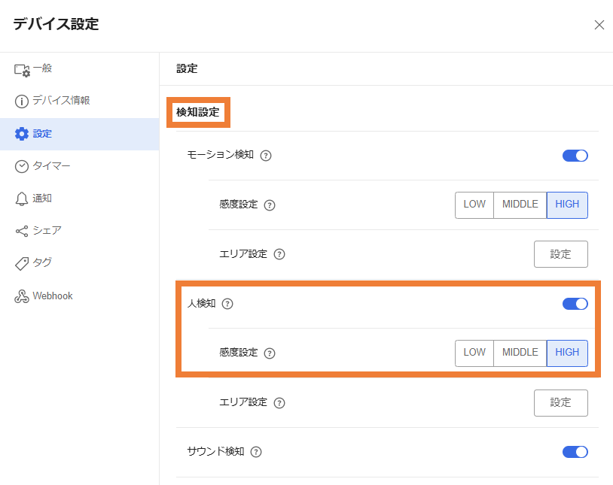Open デバイス情報 info icon in sidebar
The image size is (613, 485).
click(22, 101)
